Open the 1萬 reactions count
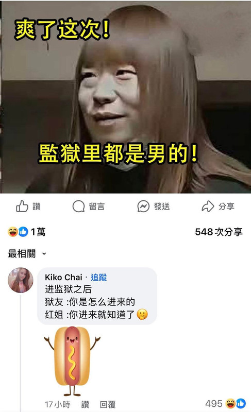Image resolution: width=251 pixels, height=412 pixels. coord(38,232)
